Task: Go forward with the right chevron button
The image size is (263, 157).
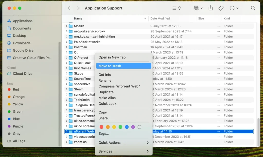Action: [x=78, y=8]
